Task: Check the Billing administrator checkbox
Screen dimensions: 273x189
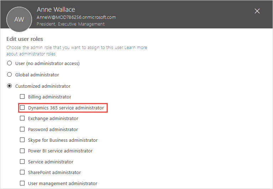Action: [x=22, y=96]
